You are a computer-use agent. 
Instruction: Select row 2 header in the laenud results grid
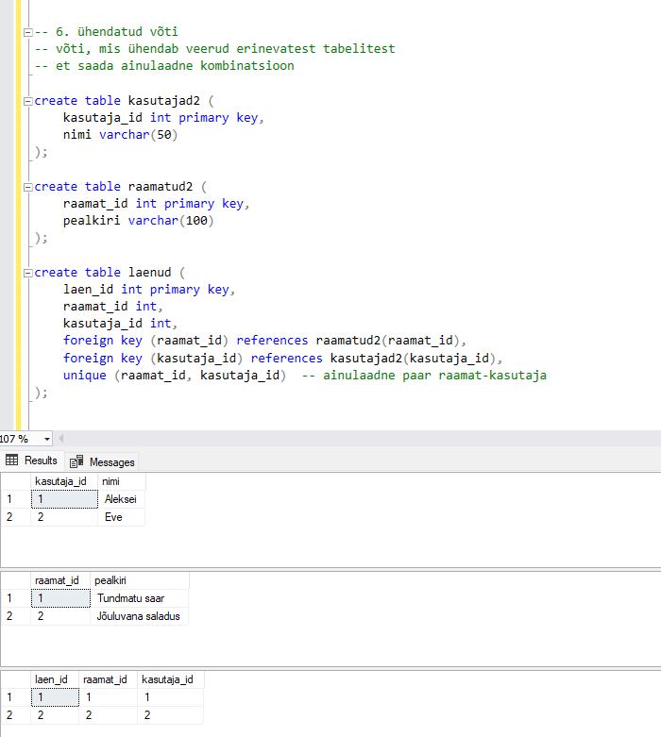coord(10,715)
